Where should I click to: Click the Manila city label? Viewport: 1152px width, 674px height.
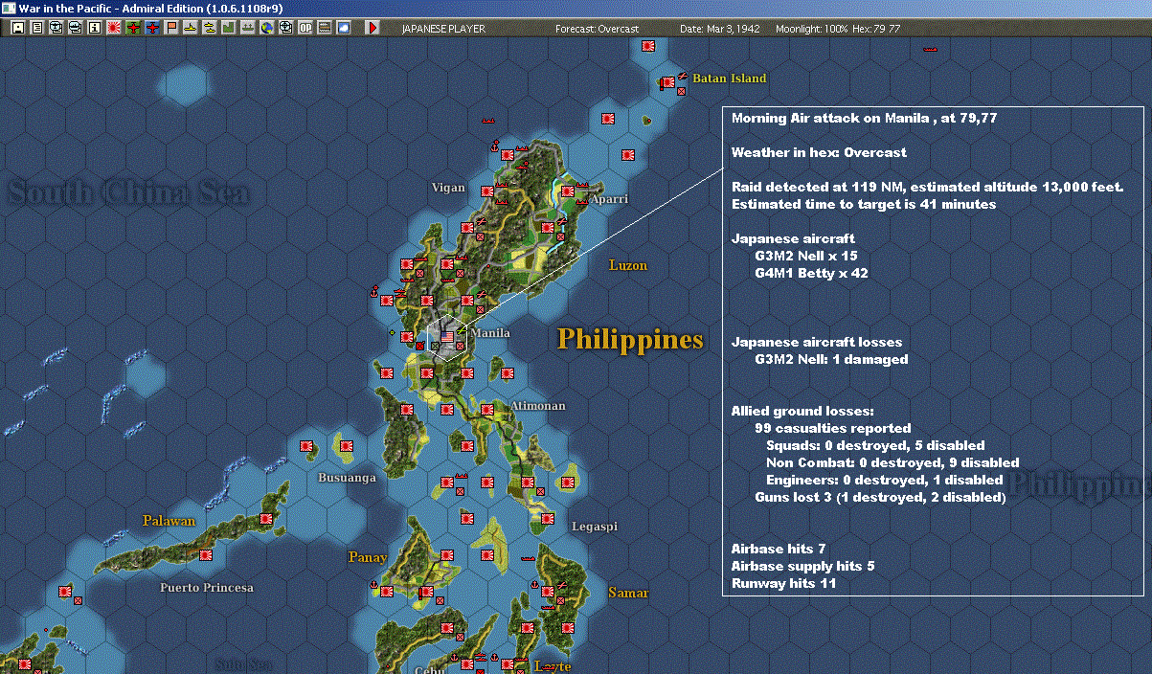pos(491,333)
